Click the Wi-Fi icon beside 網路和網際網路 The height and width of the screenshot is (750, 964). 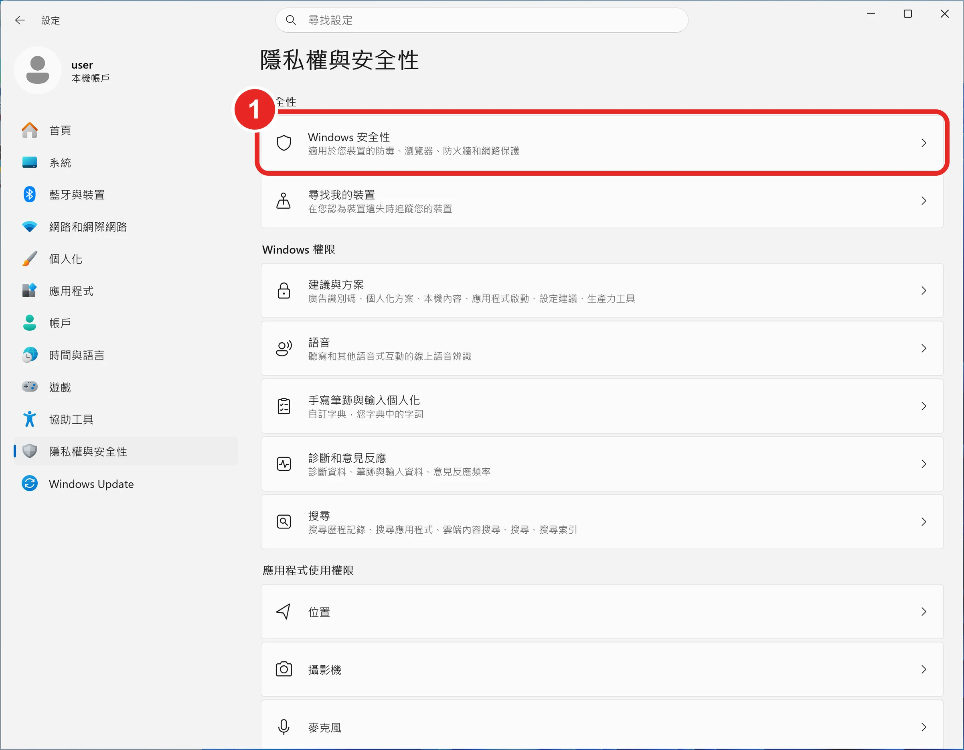point(30,227)
